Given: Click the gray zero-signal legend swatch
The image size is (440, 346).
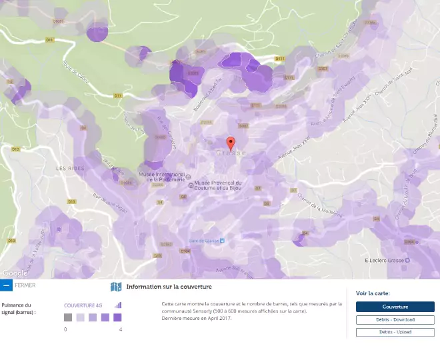Looking at the screenshot, I should pos(67,319).
